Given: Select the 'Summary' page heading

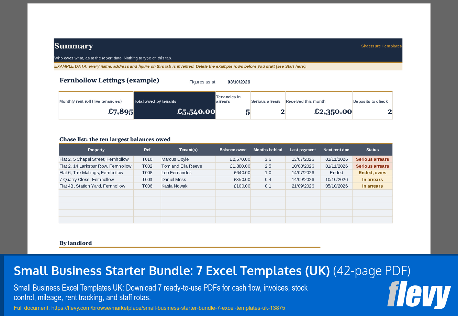Looking at the screenshot, I should coord(74,46).
